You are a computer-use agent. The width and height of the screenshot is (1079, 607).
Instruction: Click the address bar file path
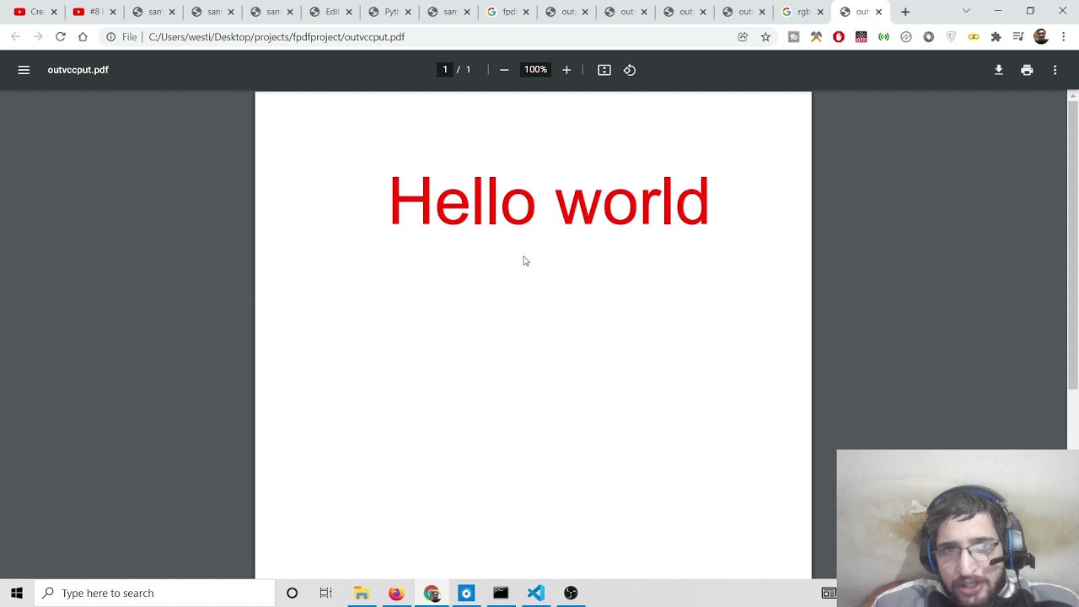pyautogui.click(x=276, y=37)
